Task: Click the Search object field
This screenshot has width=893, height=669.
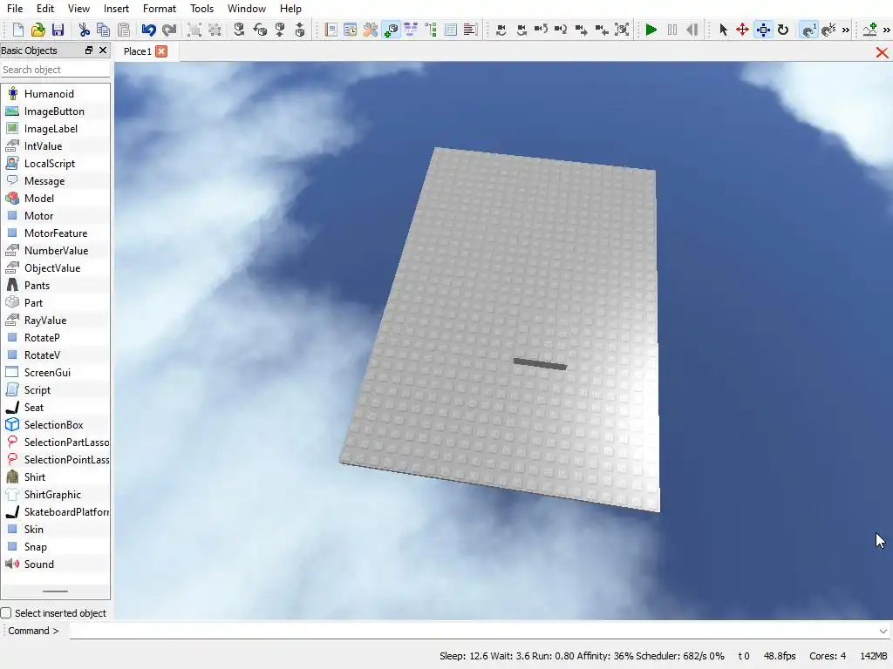Action: coord(55,70)
